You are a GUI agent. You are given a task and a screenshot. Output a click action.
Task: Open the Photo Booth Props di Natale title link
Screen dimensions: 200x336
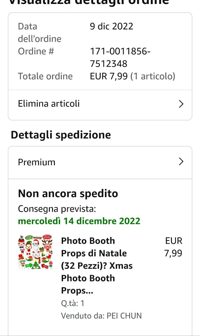tap(97, 265)
